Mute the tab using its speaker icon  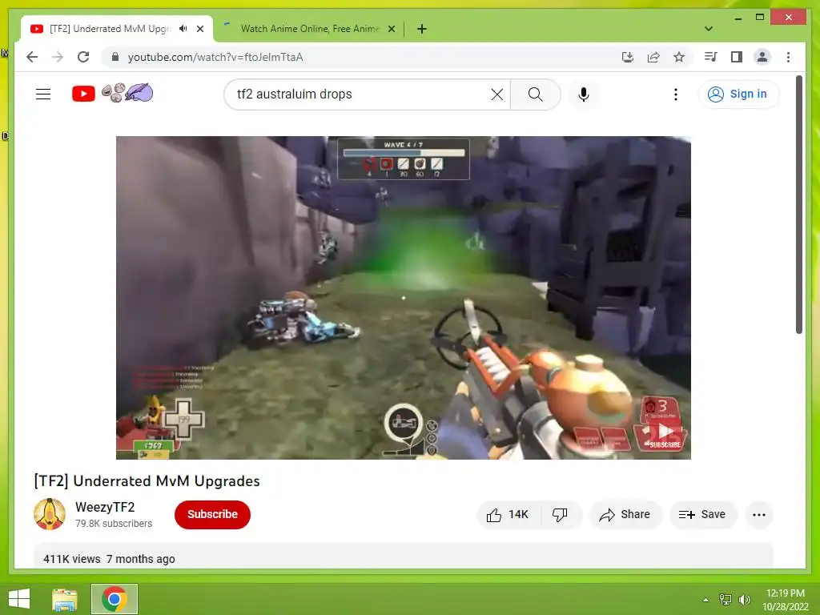coord(183,29)
